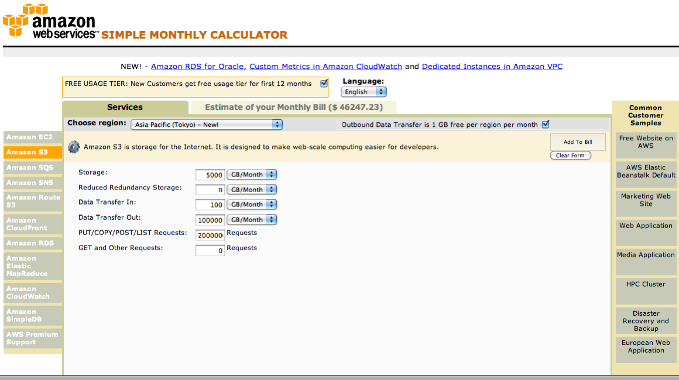Click the Common Customer Samples heading
The height and width of the screenshot is (380, 679).
pyautogui.click(x=646, y=115)
